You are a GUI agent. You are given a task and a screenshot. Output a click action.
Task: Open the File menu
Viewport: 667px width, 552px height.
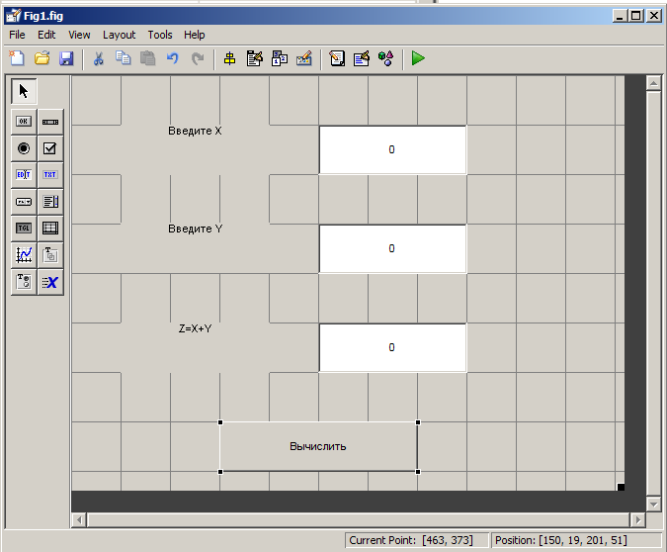click(x=17, y=35)
